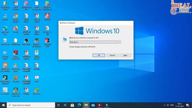192x108 pixels.
Task: Select THOPTV desktop shortcut
Action: click(x=47, y=17)
